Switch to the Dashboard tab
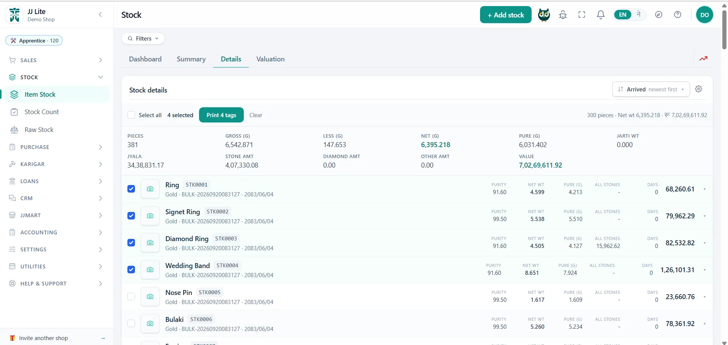 pyautogui.click(x=145, y=59)
